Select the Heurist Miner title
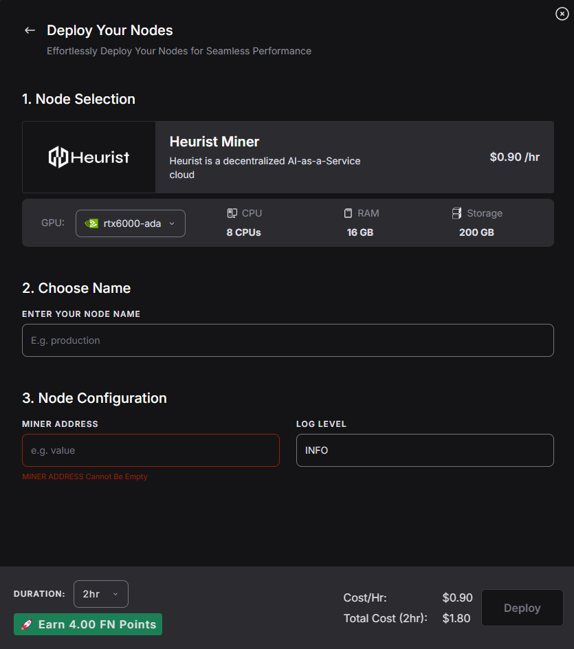The width and height of the screenshot is (574, 649). coord(214,142)
